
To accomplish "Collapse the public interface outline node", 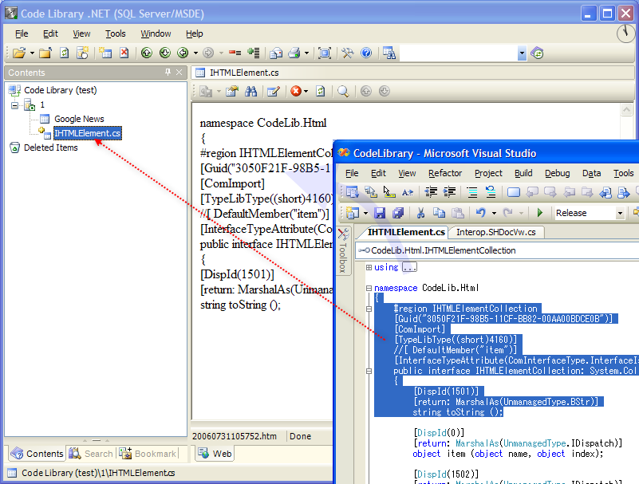I will 369,371.
